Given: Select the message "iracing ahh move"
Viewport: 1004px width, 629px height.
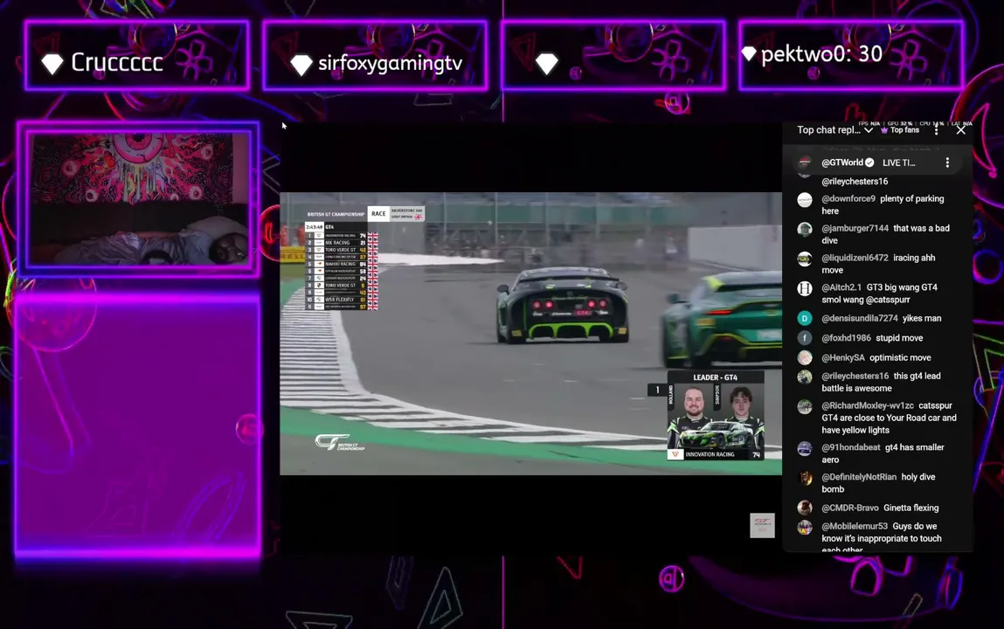Looking at the screenshot, I should coord(878,264).
